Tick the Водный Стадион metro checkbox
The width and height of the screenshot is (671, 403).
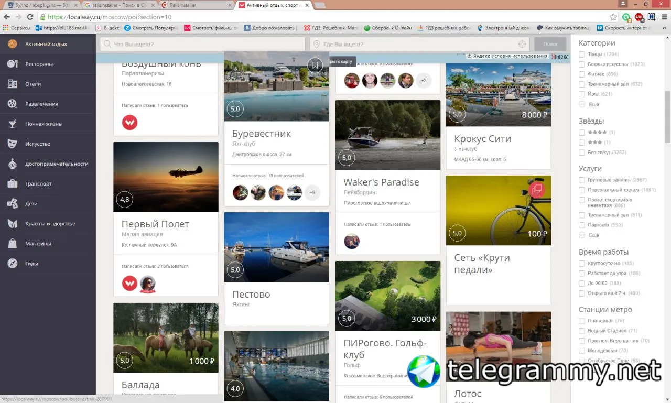click(582, 331)
